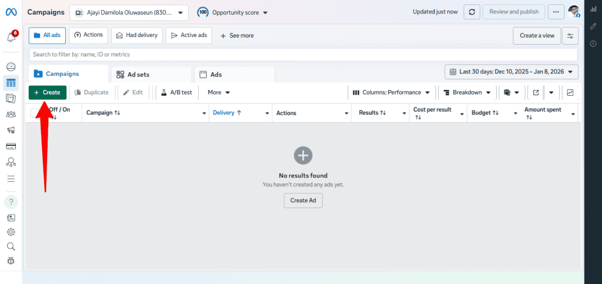
Task: Focus the search filter by name field
Action: pos(303,55)
